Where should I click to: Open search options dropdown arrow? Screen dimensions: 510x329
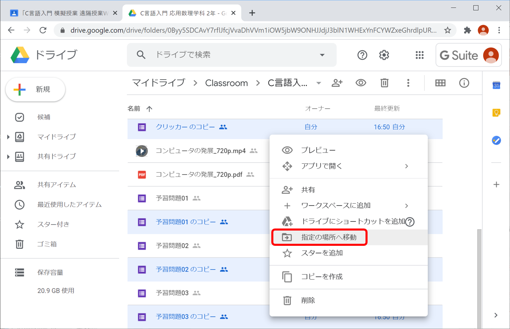[322, 55]
